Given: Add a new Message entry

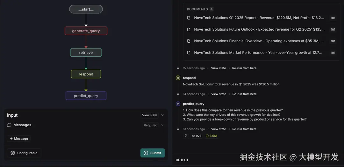Looking at the screenshot, I should point(19,139).
